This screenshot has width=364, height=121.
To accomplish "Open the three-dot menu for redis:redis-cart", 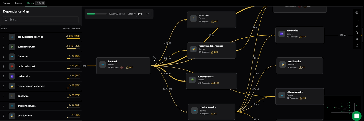I will coord(4,66).
